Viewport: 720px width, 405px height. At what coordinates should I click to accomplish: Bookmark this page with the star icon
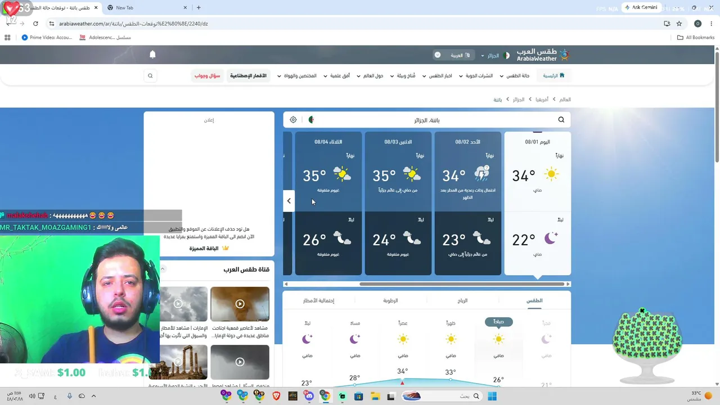click(679, 24)
